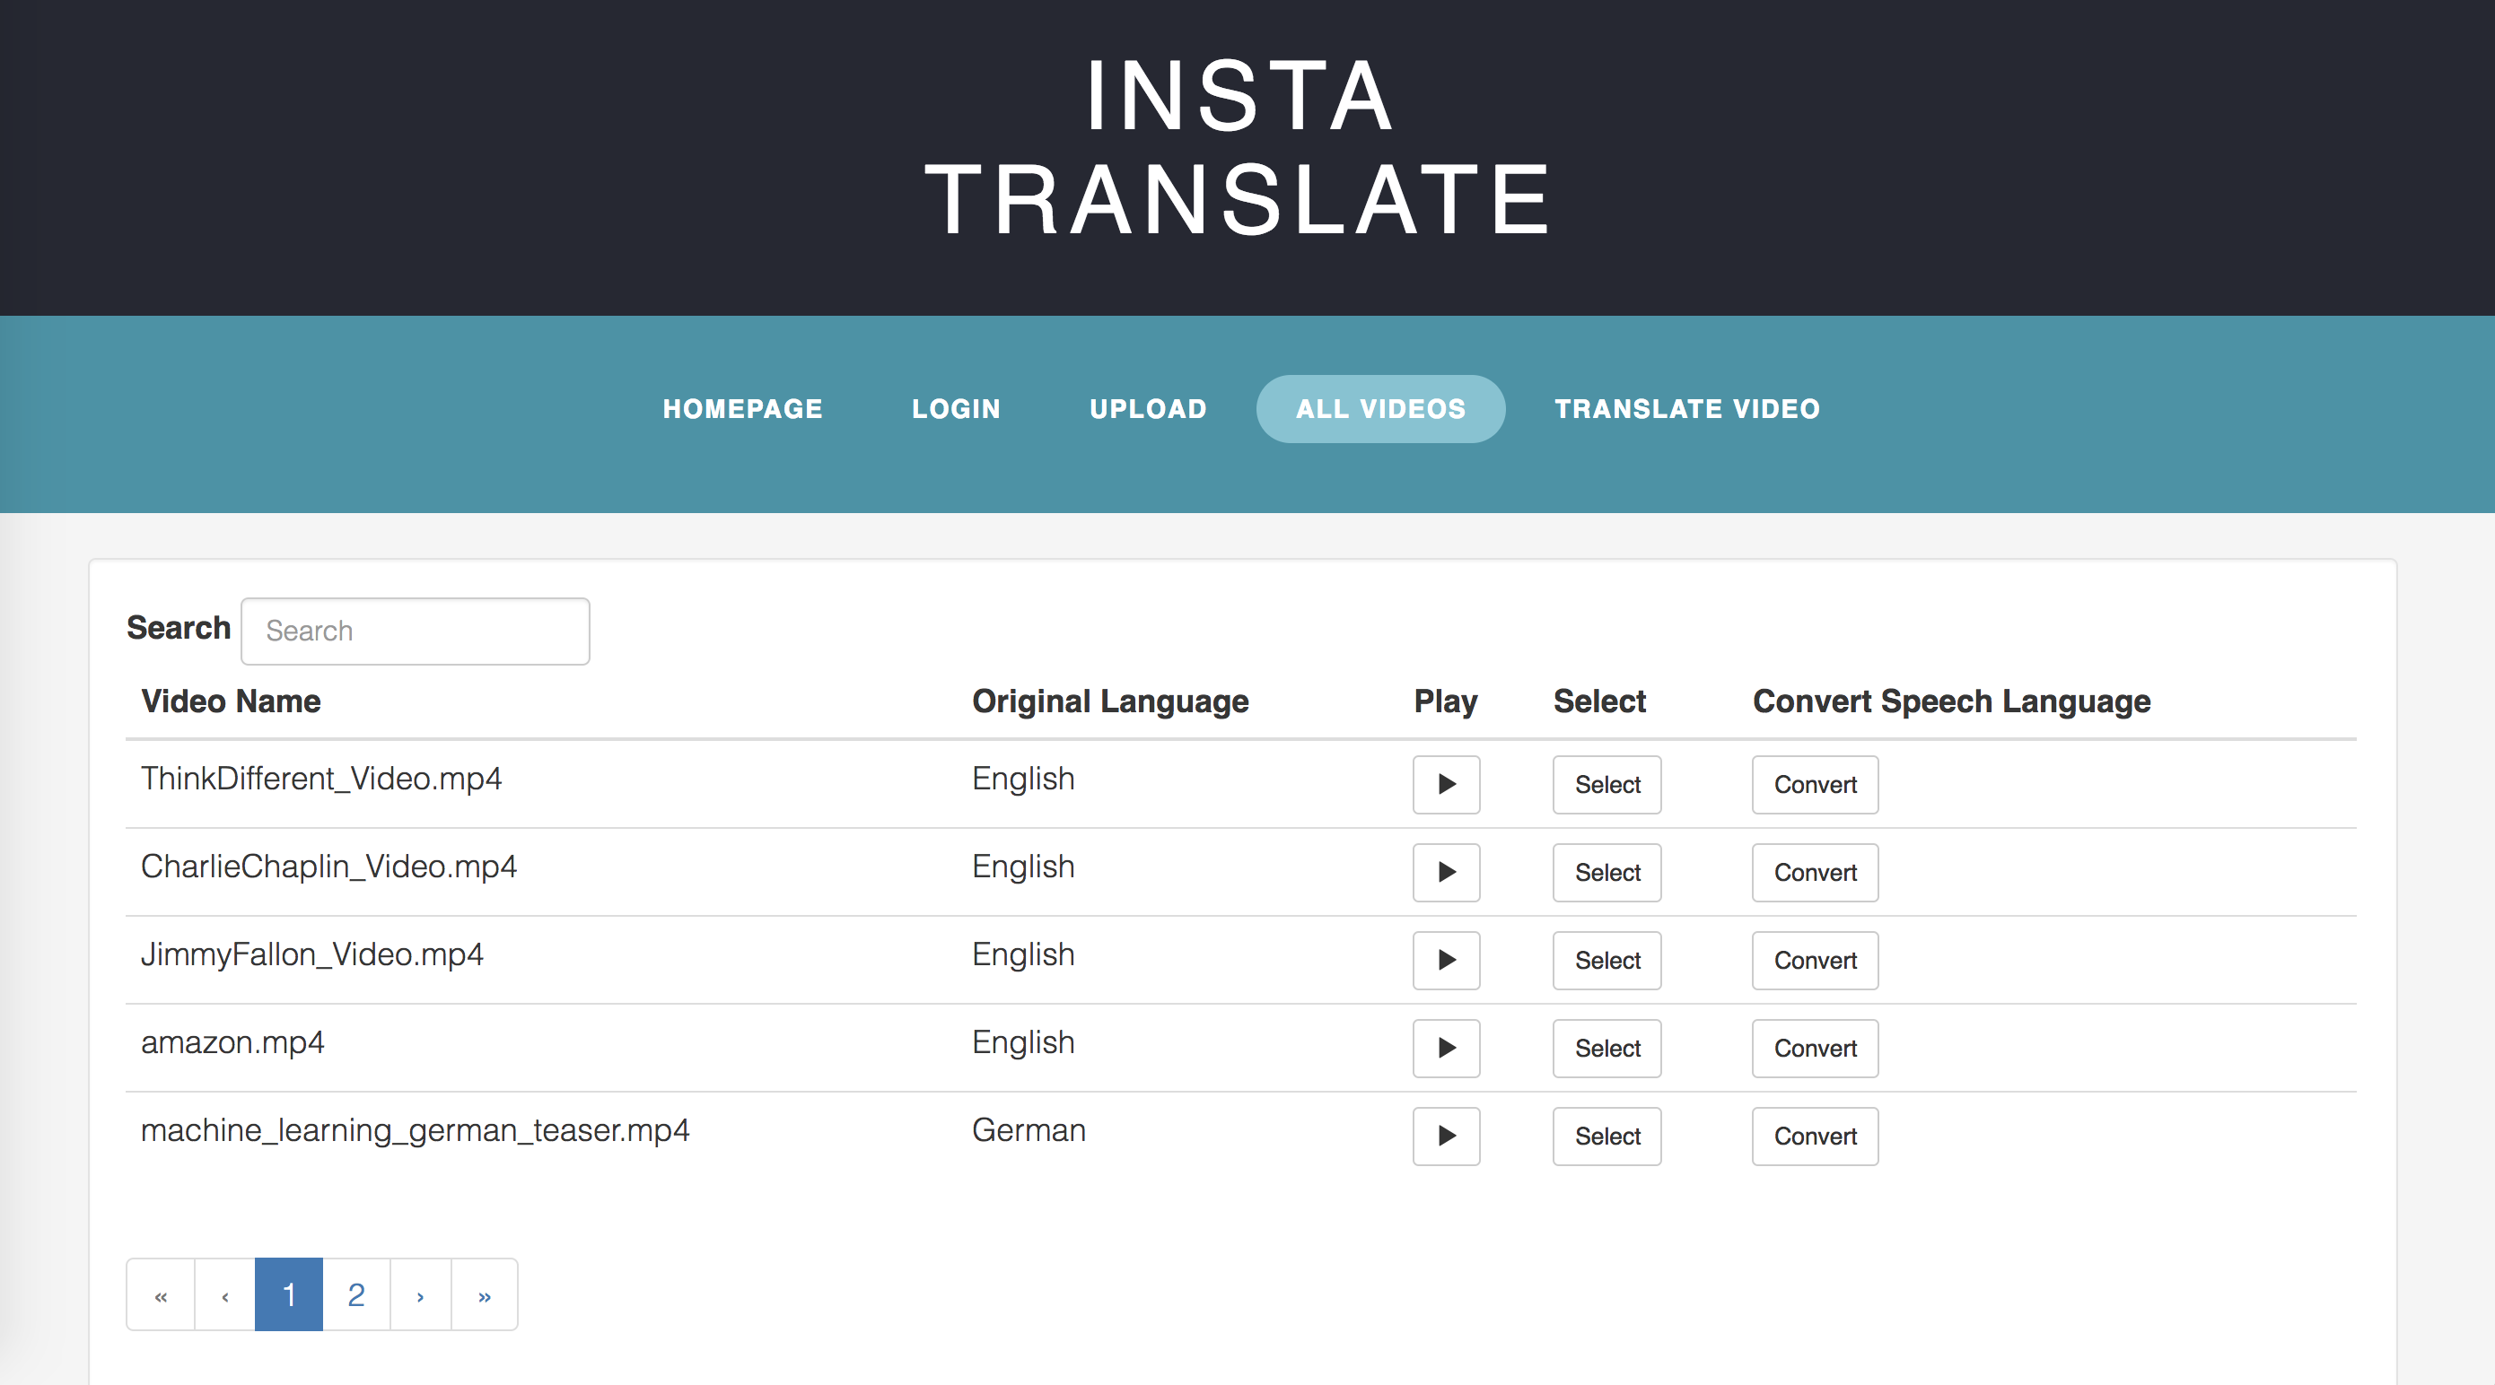Go to first page with double-left arrow

(161, 1295)
